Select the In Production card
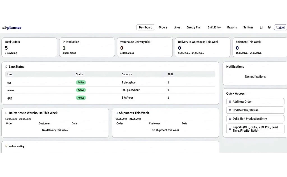This screenshot has height=177, width=287. (87, 47)
